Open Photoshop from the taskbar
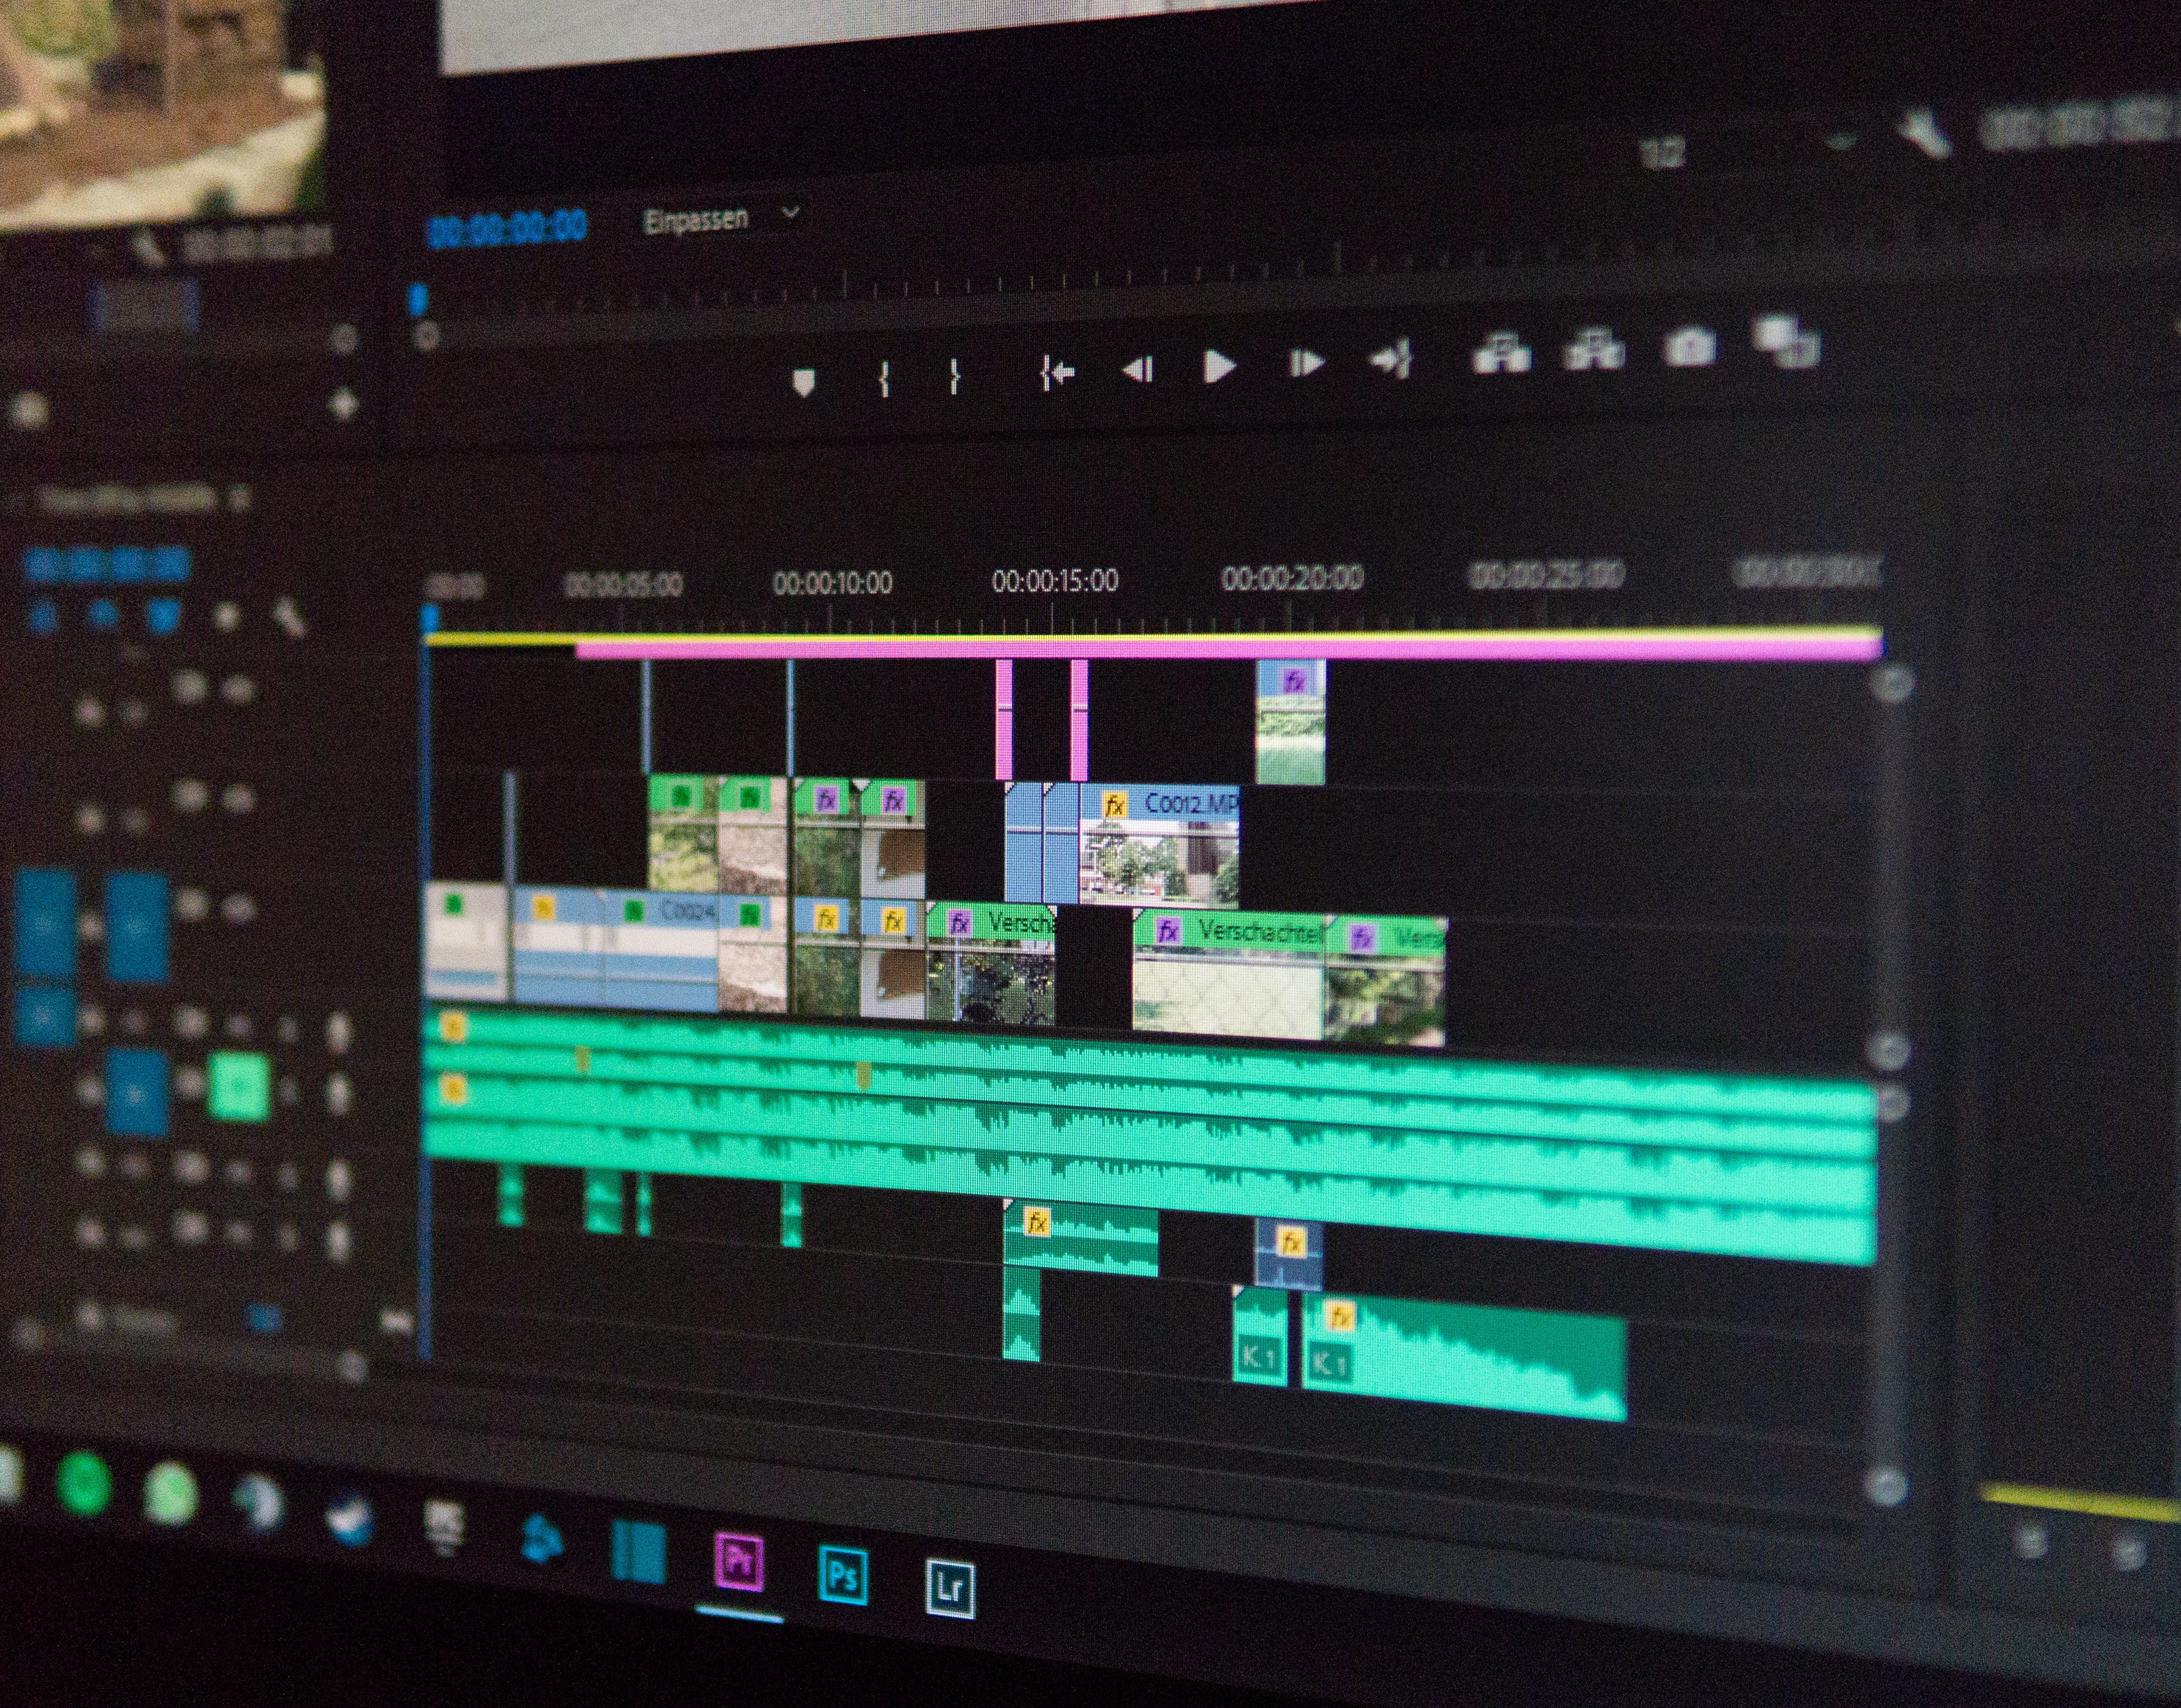 843,1575
